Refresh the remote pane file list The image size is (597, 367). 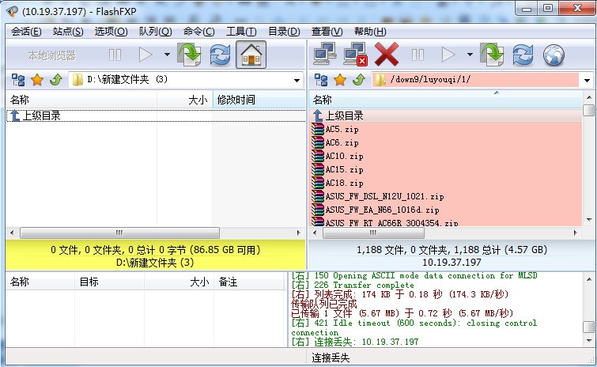pos(523,55)
